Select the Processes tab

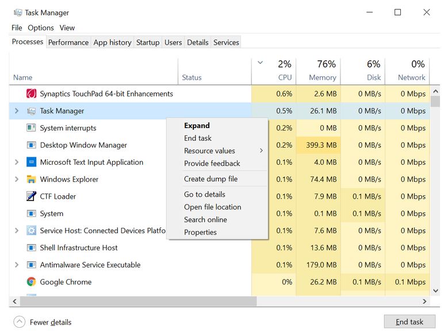point(28,42)
